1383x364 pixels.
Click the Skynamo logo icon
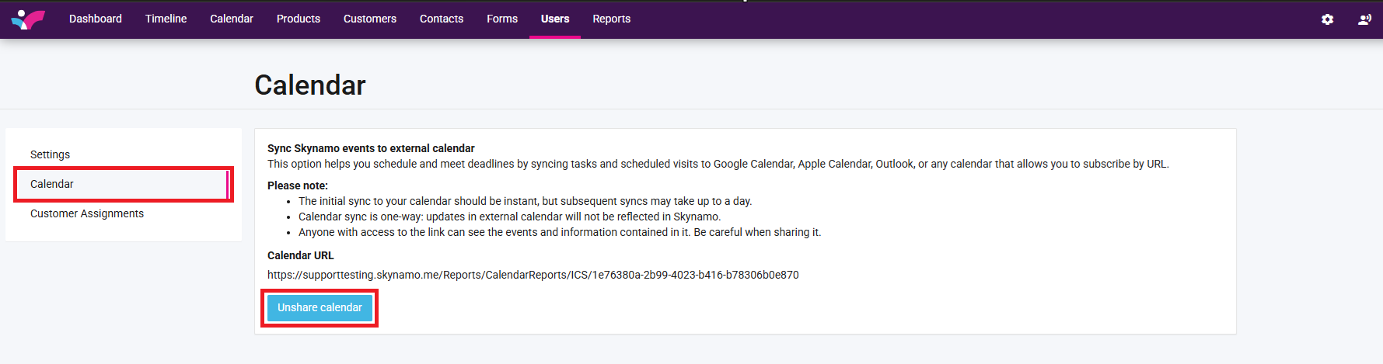pyautogui.click(x=28, y=19)
